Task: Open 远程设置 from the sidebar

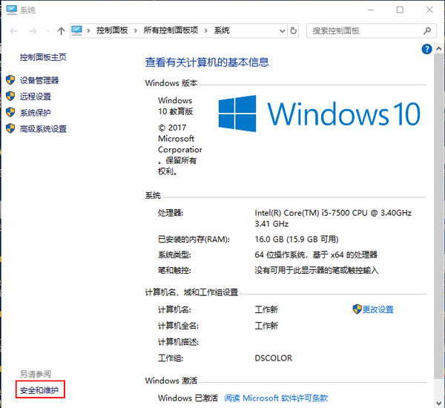Action: 36,96
